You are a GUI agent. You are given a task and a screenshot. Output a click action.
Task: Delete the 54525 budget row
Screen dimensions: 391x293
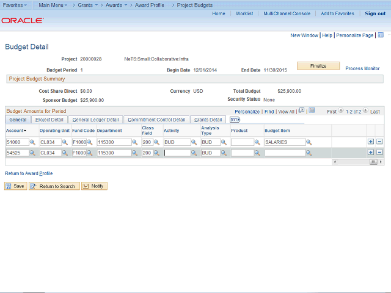click(379, 153)
